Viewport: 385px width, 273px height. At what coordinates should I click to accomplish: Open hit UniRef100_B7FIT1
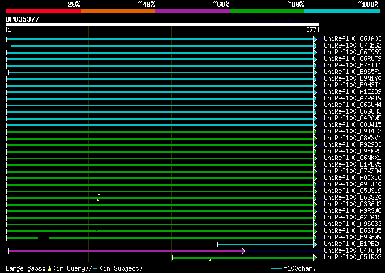[353, 65]
